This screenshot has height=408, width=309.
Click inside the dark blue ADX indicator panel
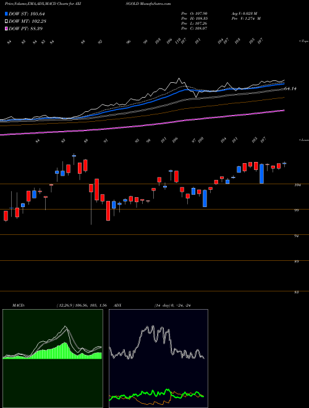pos(158,359)
